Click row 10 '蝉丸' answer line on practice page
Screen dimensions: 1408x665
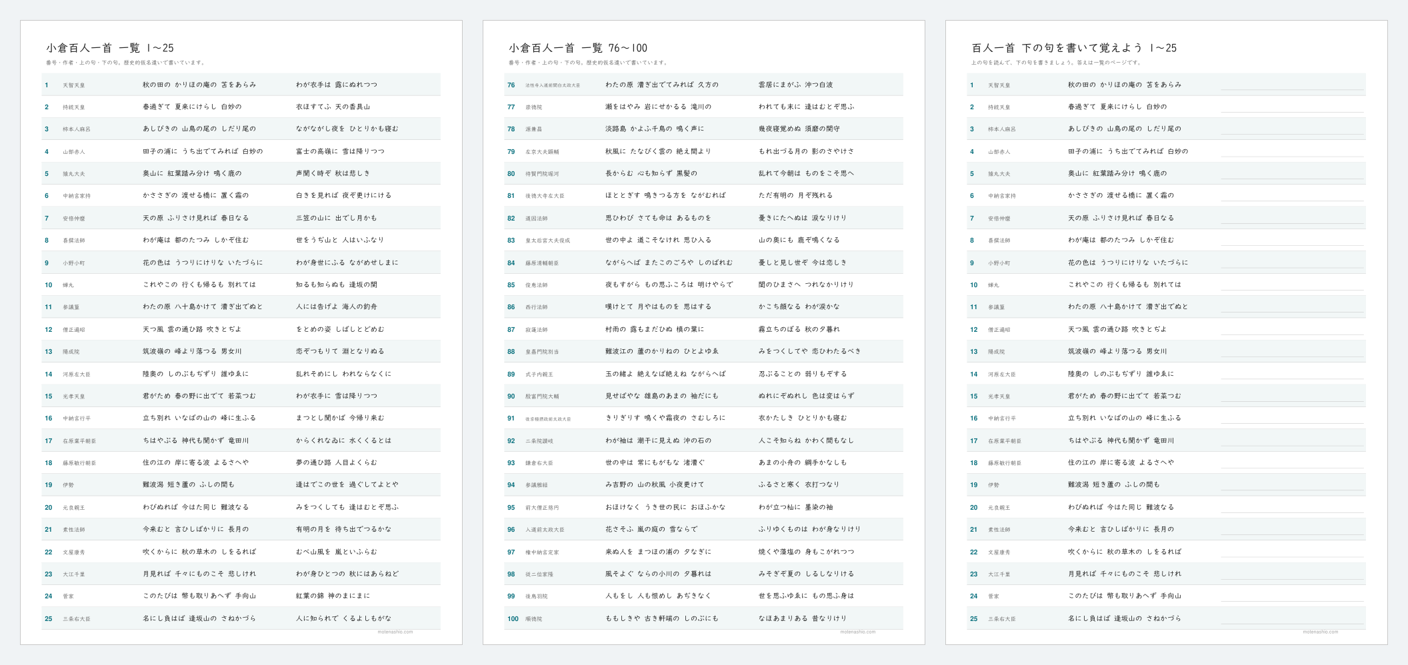coord(1292,290)
